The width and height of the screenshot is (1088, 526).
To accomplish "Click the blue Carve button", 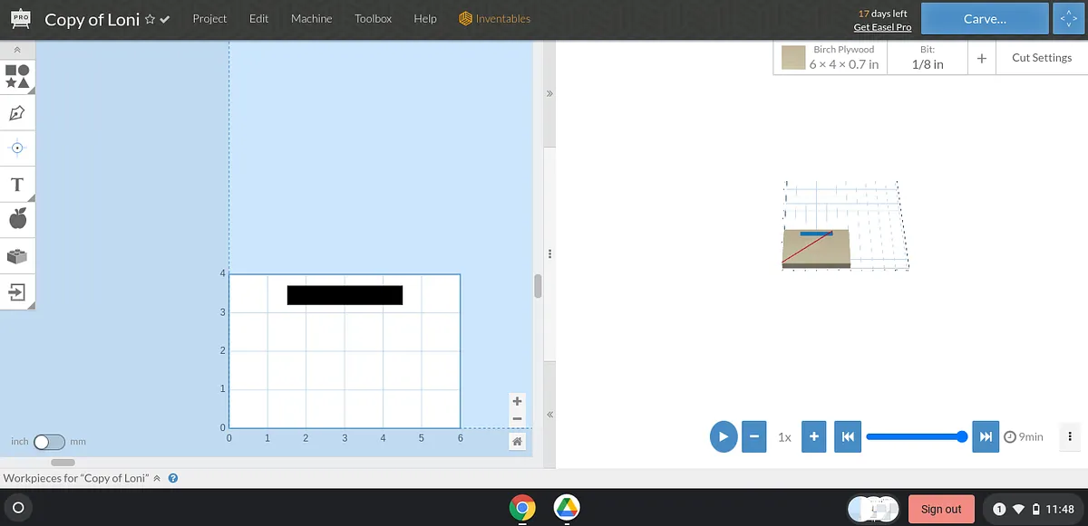I will [984, 19].
